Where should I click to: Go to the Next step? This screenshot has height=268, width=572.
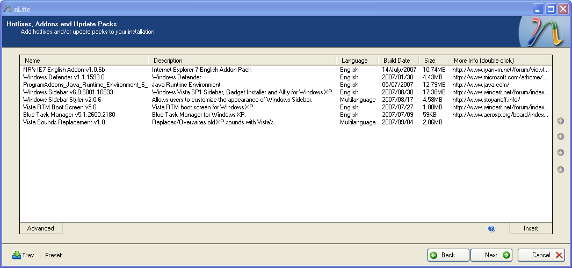coord(491,255)
